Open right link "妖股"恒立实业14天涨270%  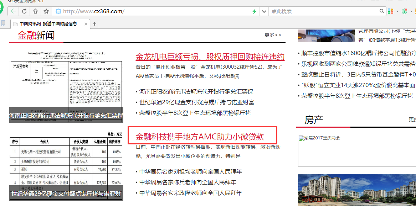[358, 85]
